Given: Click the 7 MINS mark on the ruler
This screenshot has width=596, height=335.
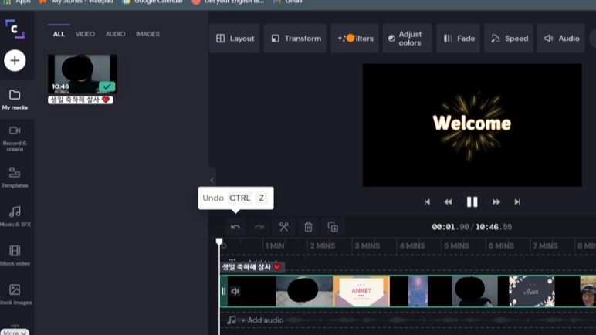Looking at the screenshot, I should 545,246.
